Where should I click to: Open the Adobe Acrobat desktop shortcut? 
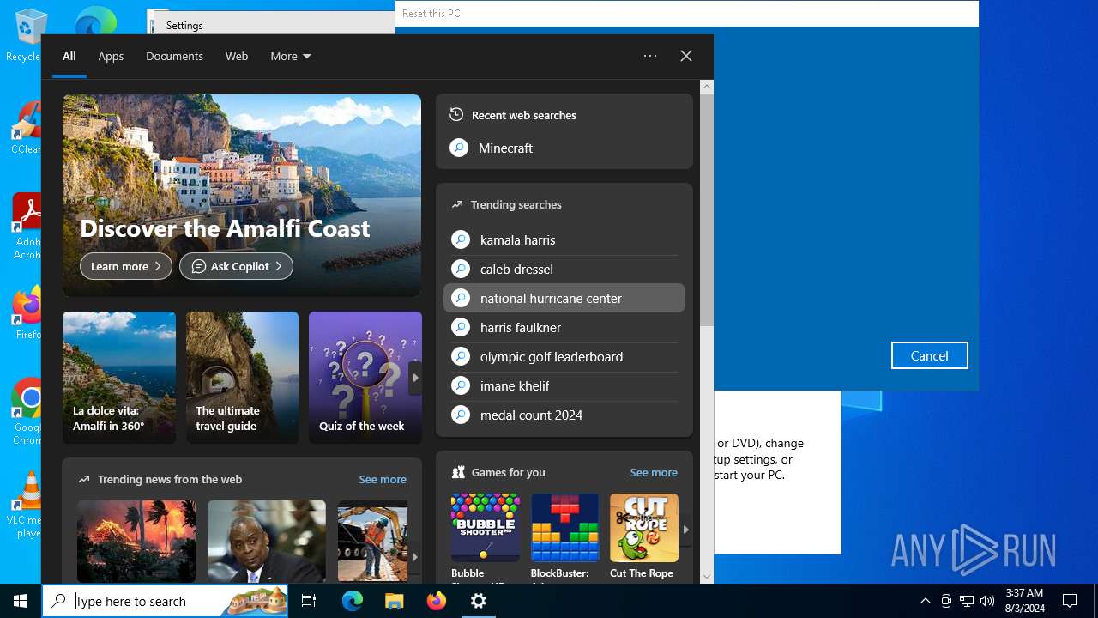click(26, 226)
